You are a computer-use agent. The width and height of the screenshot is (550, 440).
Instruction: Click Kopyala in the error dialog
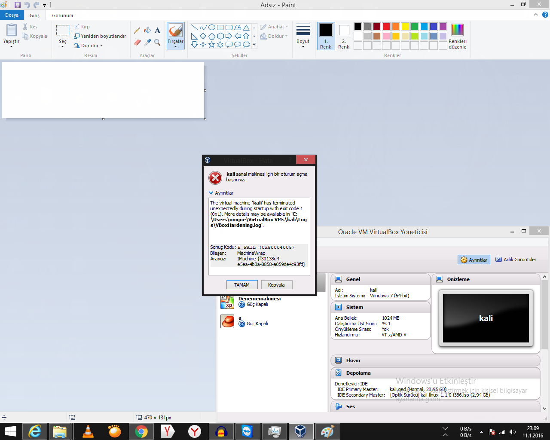click(x=276, y=285)
